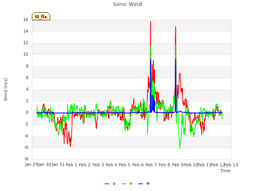The height and width of the screenshot is (191, 255).
Task: Click the -8 y-axis tick label
Action: [x=26, y=159]
